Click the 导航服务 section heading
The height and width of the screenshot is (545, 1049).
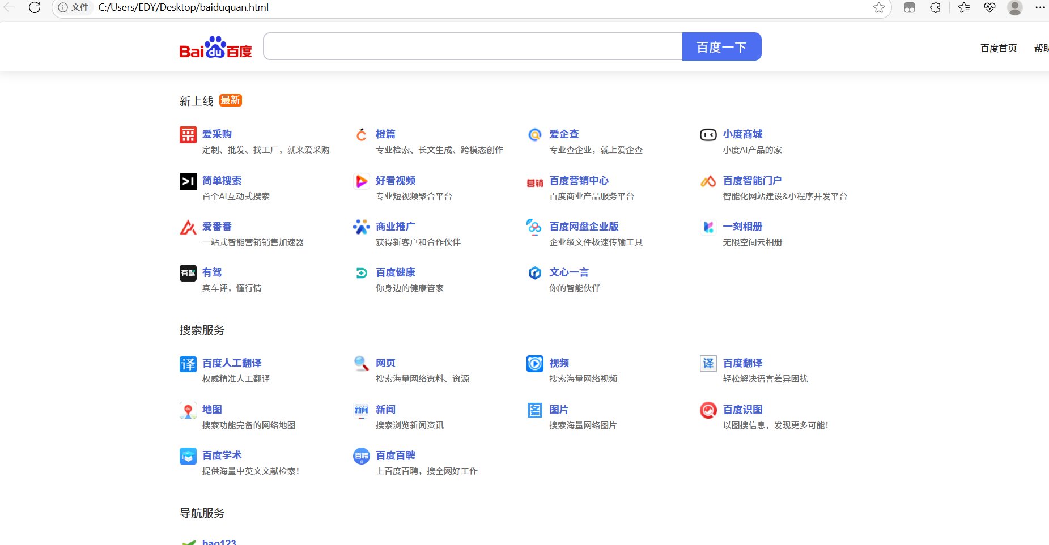[202, 513]
